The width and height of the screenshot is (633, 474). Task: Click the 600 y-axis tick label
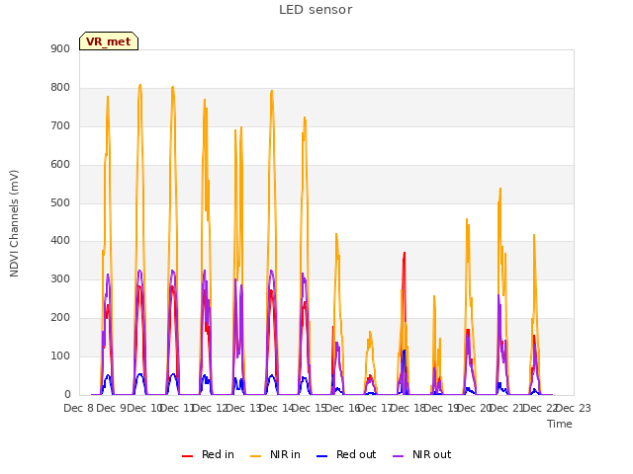point(60,164)
